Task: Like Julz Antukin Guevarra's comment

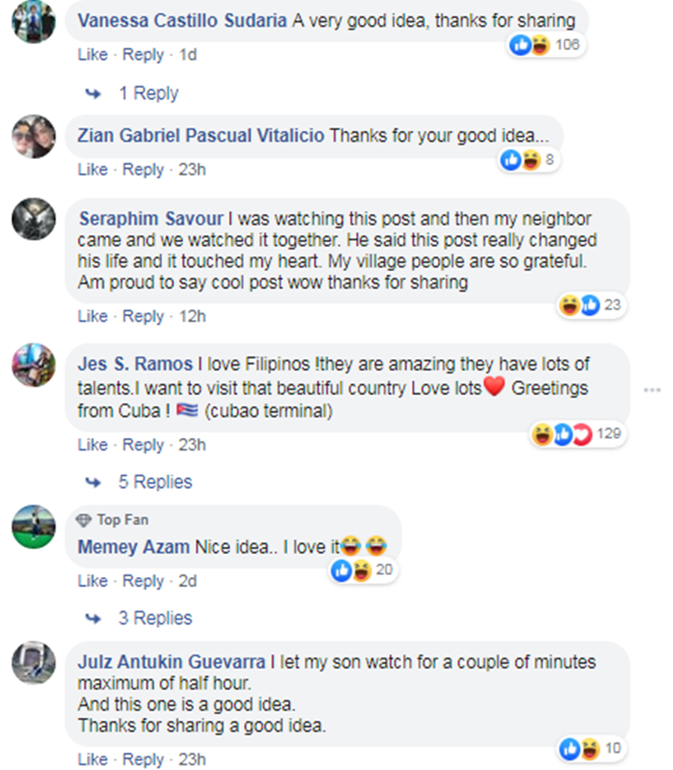Action: pyautogui.click(x=92, y=759)
